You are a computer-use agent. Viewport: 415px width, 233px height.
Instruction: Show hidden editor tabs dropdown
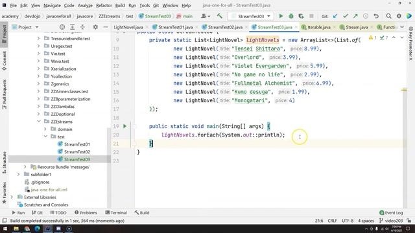[x=402, y=27]
